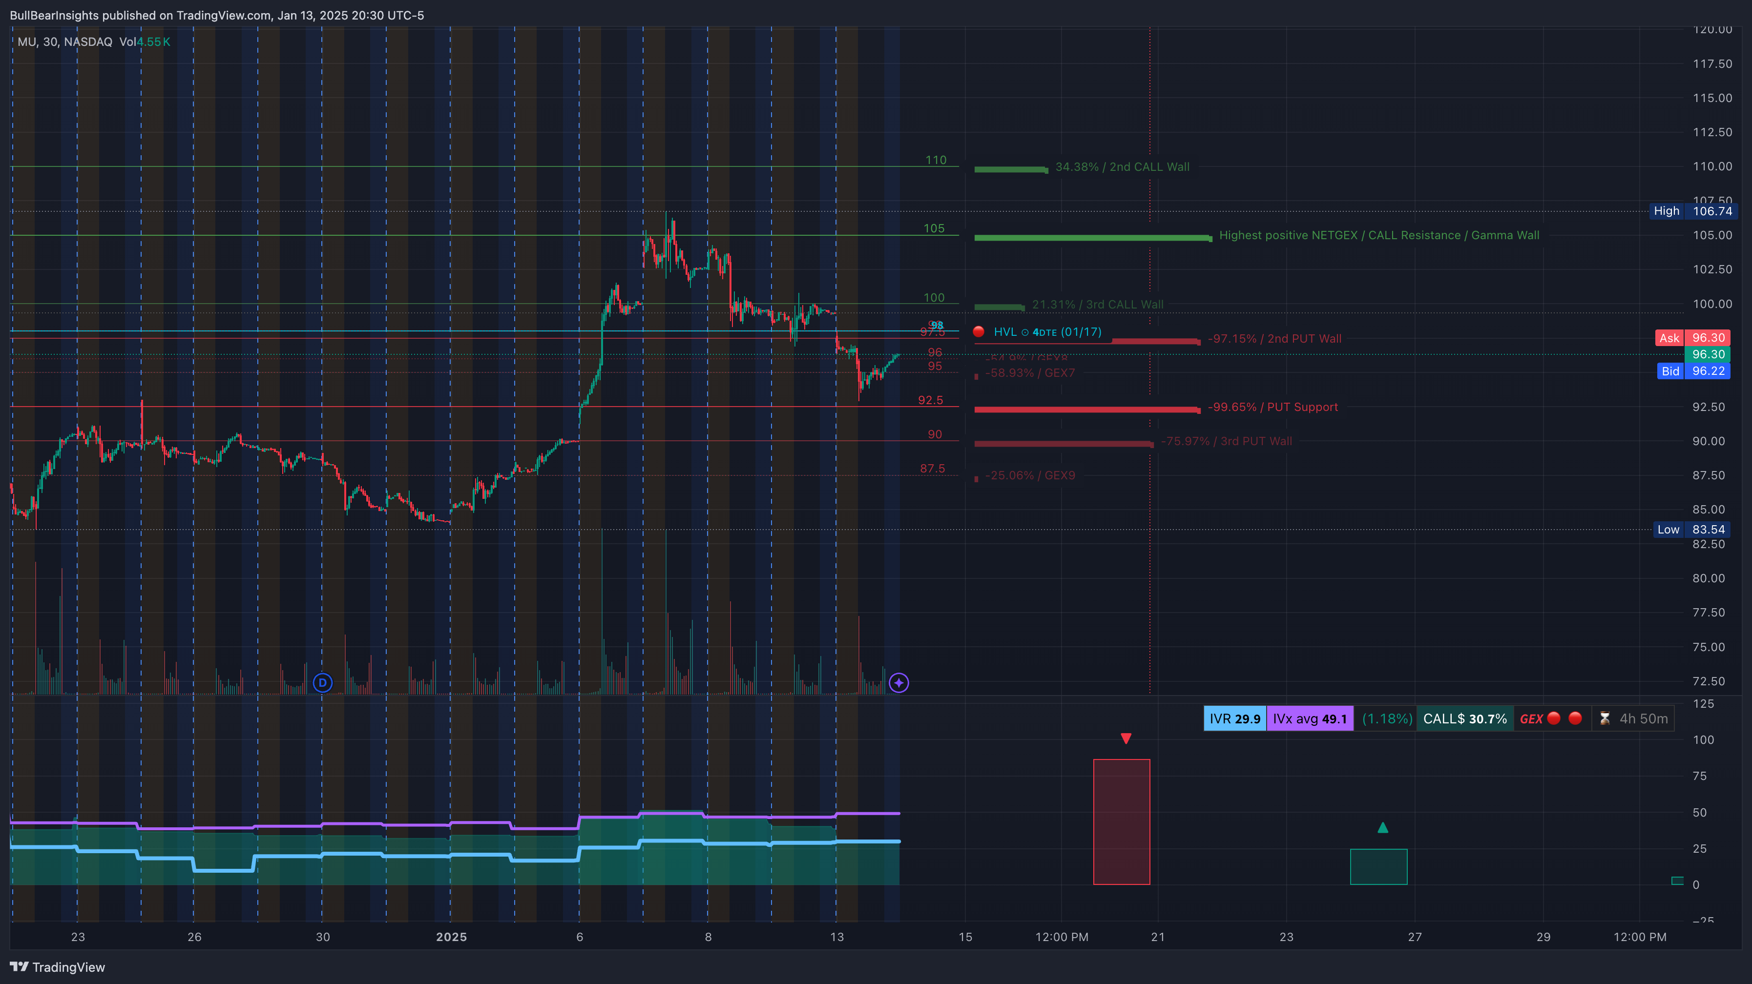Click the -75.97% / 3rd PUT Wall label
This screenshot has width=1752, height=984.
tap(1226, 441)
